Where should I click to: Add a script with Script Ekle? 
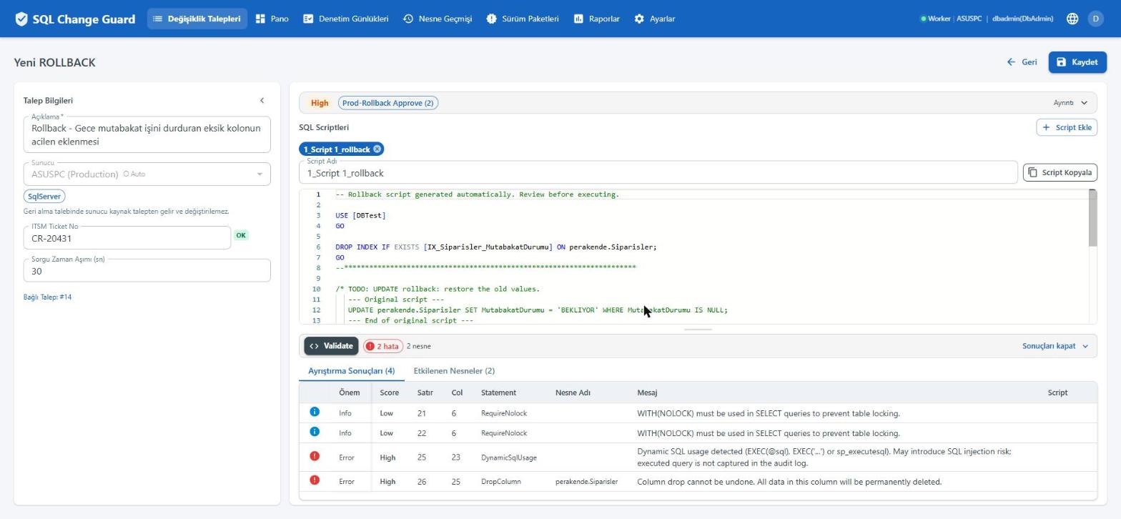tap(1067, 127)
